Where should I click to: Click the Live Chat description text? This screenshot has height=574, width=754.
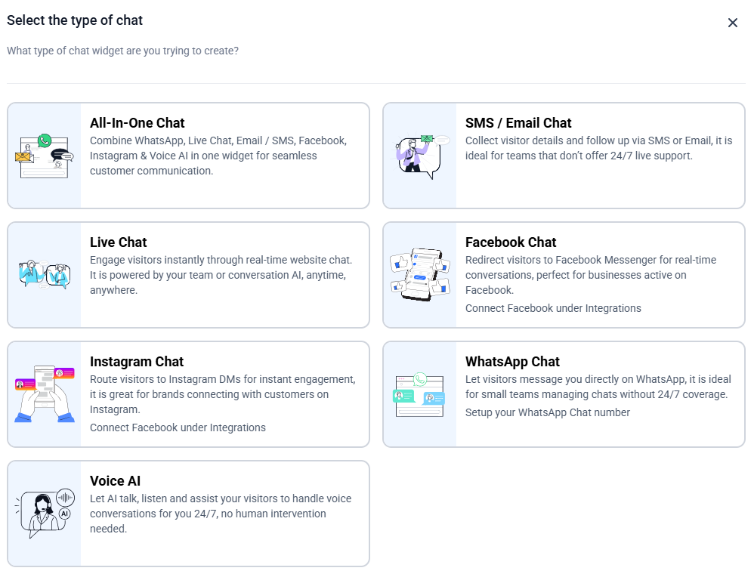220,275
